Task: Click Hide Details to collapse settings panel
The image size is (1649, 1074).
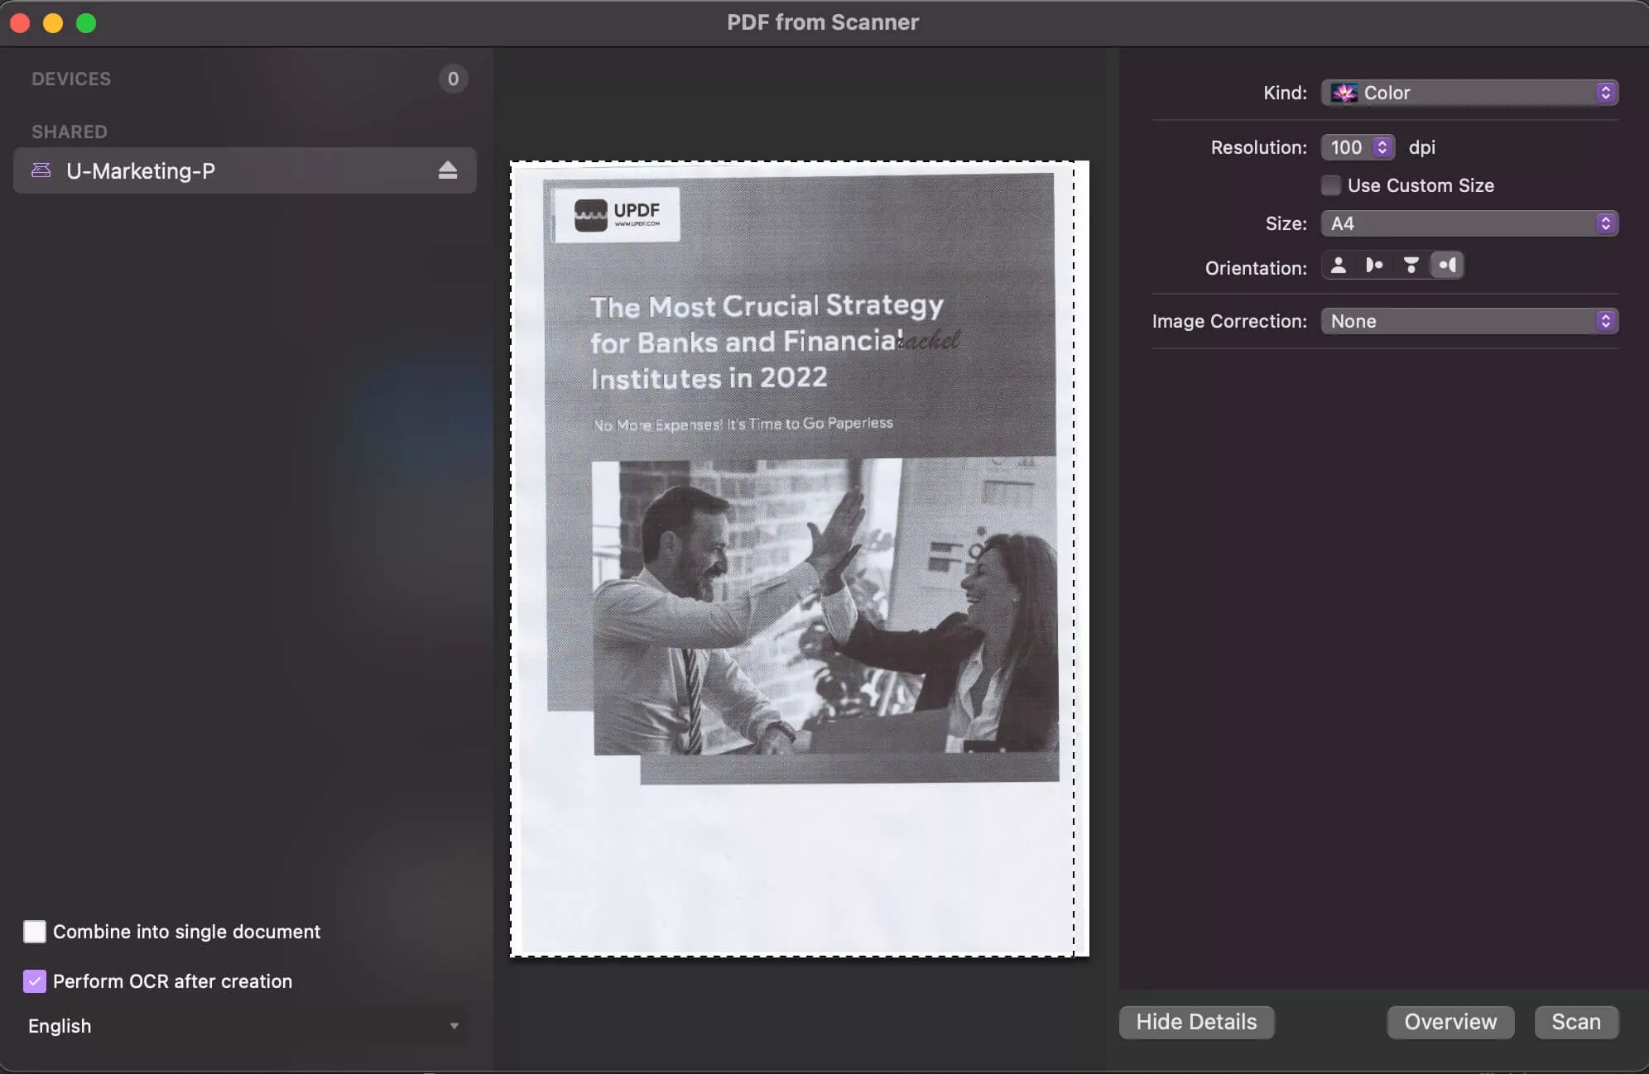Action: 1196,1023
